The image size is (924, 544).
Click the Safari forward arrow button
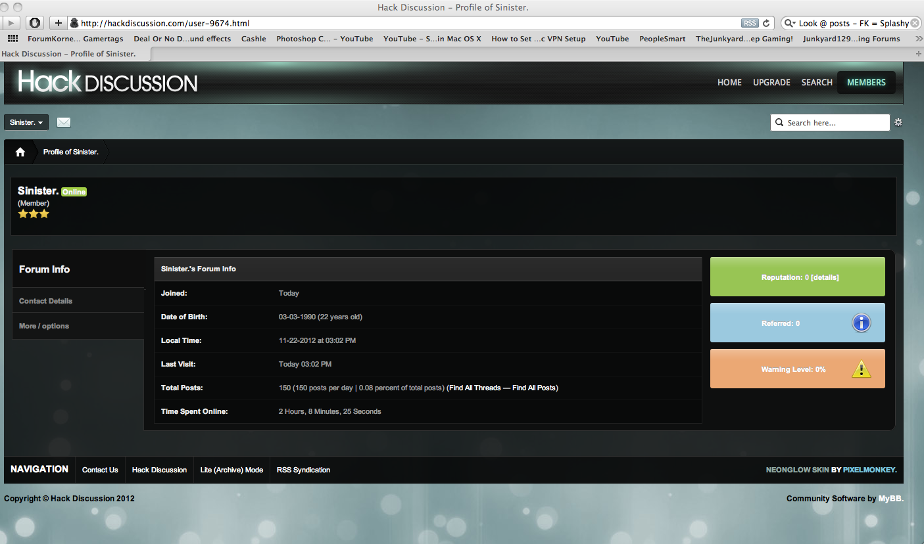(x=11, y=23)
